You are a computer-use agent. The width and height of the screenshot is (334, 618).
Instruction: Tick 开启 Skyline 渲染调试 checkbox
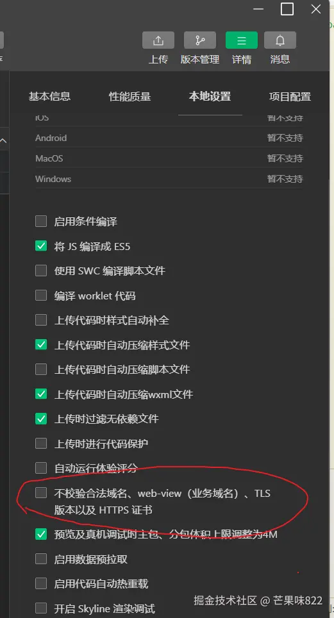[x=41, y=608]
